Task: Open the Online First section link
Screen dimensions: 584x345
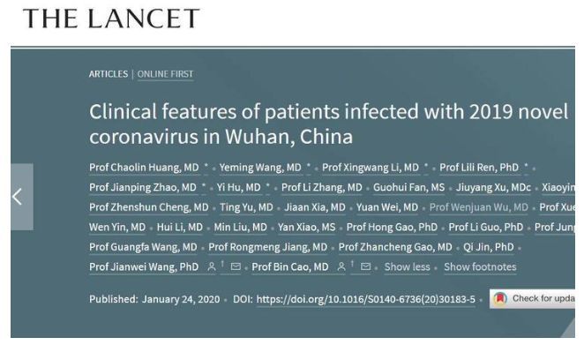Action: click(x=165, y=74)
